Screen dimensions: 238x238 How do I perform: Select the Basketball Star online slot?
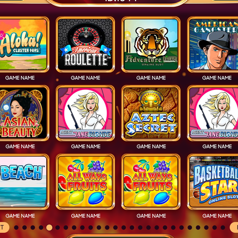coord(213,181)
